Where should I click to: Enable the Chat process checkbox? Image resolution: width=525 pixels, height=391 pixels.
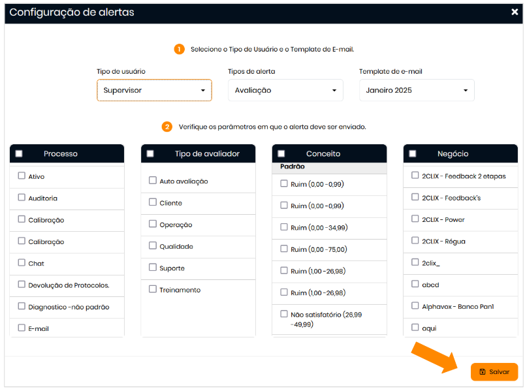coord(22,262)
